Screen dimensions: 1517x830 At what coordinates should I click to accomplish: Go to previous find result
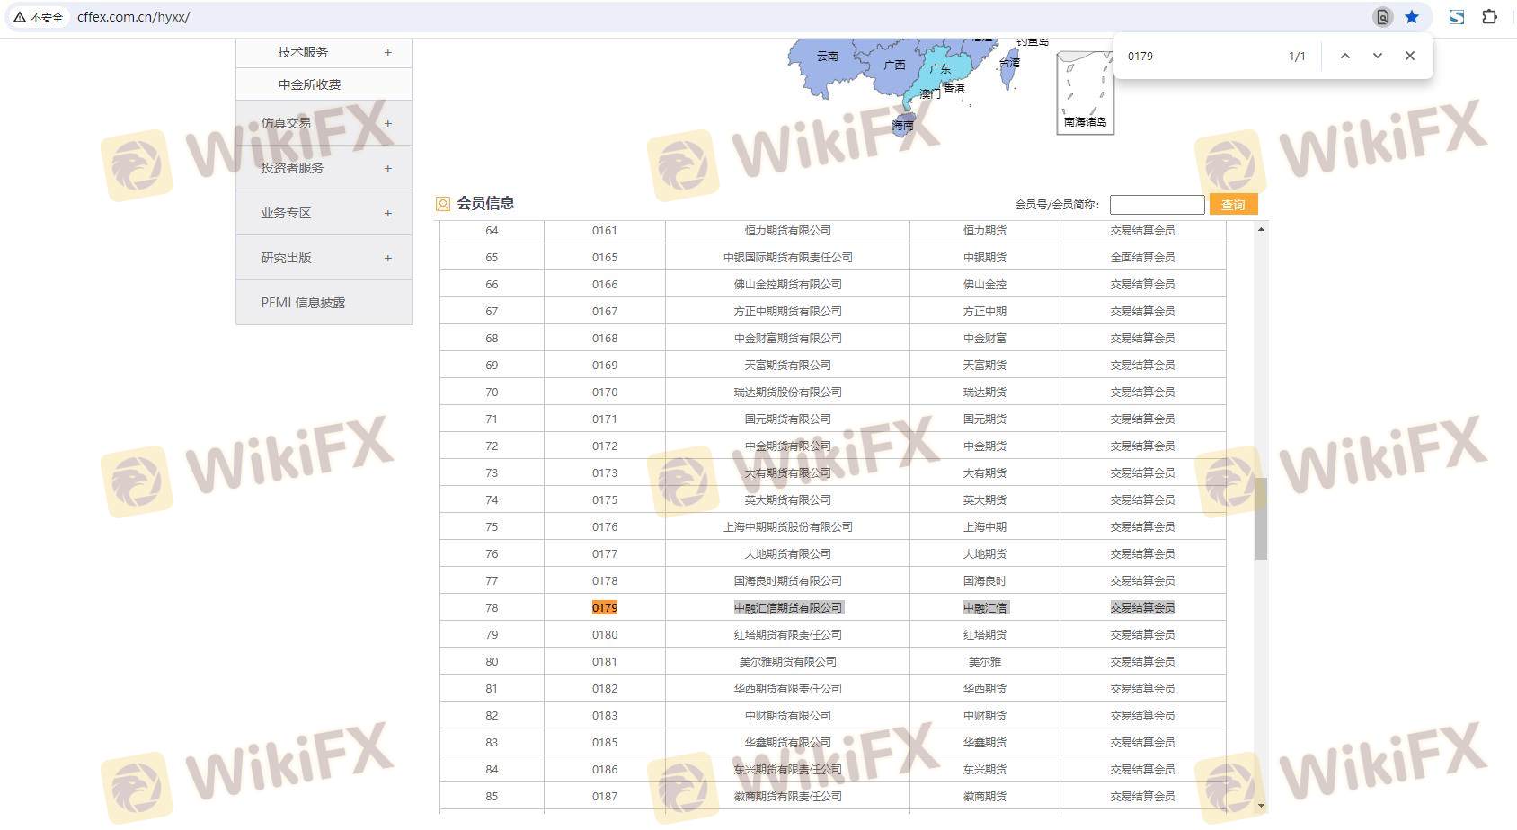pyautogui.click(x=1344, y=56)
